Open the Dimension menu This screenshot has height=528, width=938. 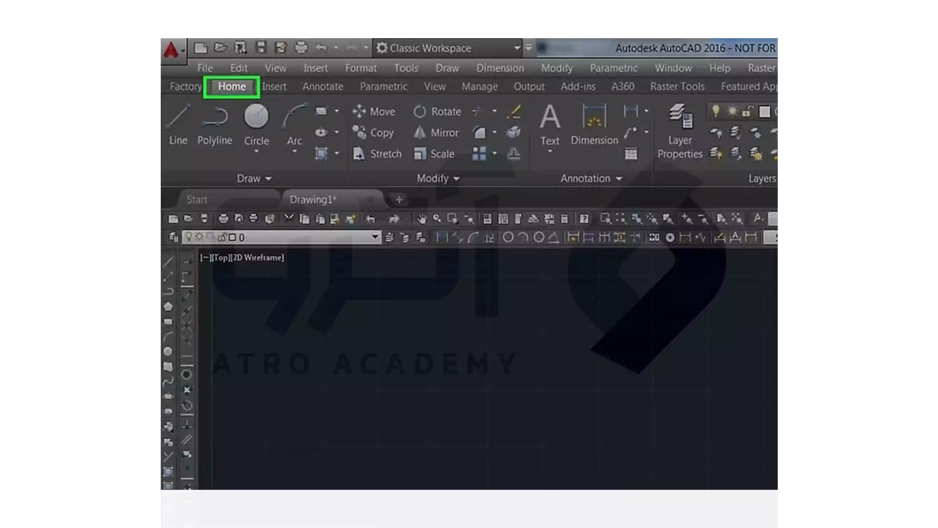pyautogui.click(x=500, y=68)
